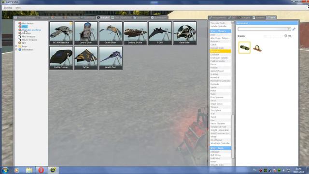Collapse the Wire - Tools category header
This screenshot has height=174, width=309.
tap(220, 148)
